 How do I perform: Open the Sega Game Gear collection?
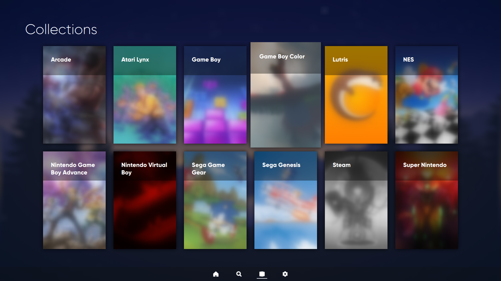pos(215,200)
